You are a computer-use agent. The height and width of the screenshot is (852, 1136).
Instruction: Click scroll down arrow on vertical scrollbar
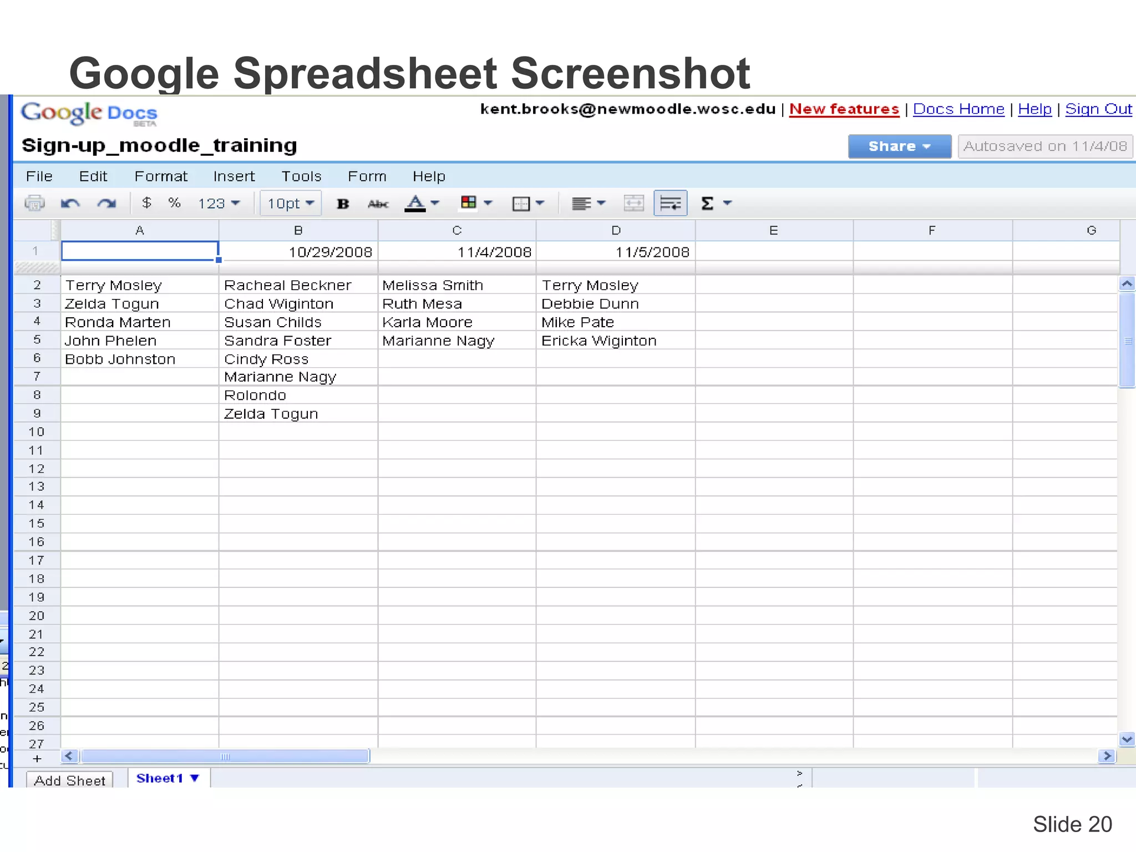coord(1127,739)
